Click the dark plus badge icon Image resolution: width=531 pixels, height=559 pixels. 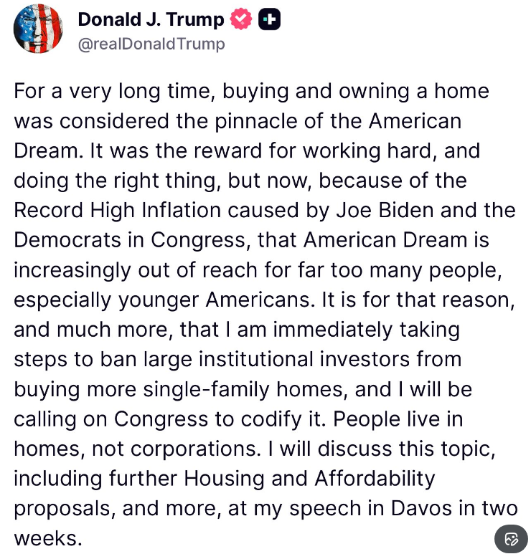coord(269,20)
